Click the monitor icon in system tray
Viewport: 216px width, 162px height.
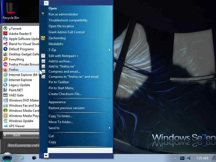click(x=182, y=158)
